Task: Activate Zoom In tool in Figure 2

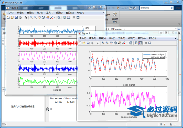Action: coord(103,43)
